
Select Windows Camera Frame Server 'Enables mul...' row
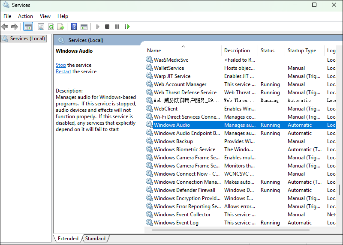click(x=241, y=157)
